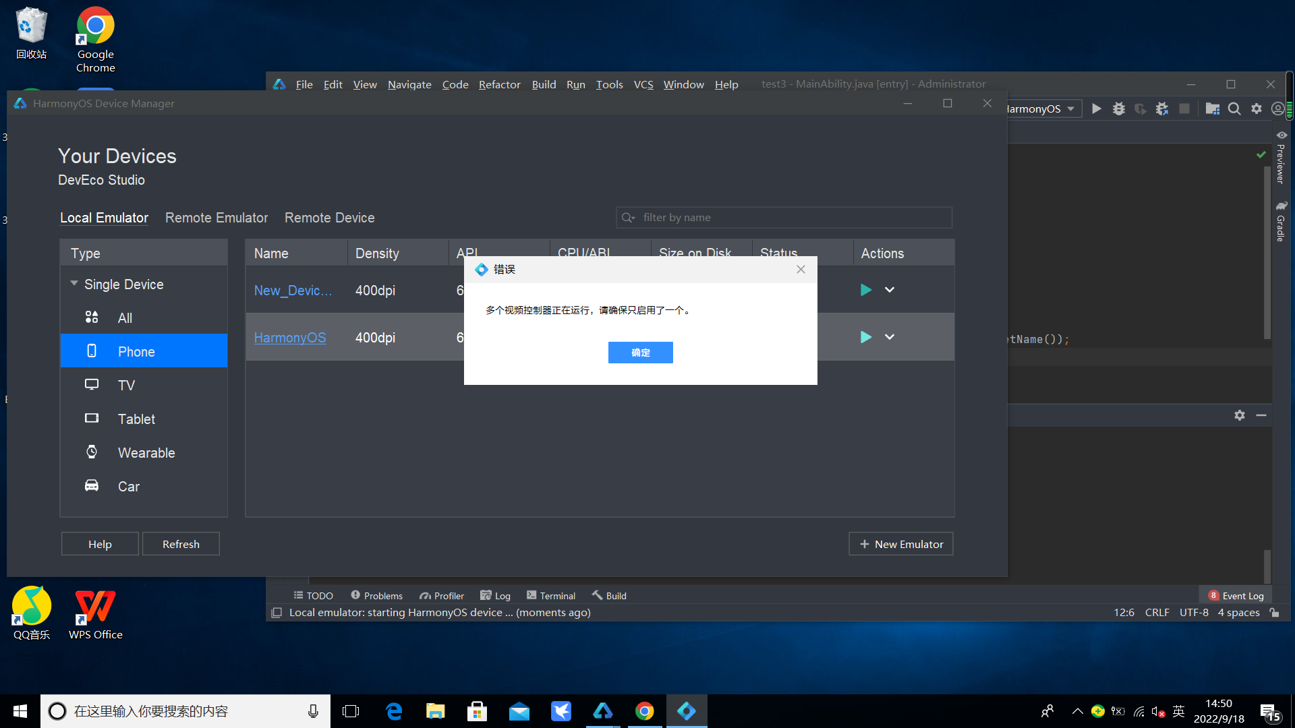This screenshot has width=1295, height=728.
Task: Click the Search Everywhere magnifier icon
Action: [x=1234, y=109]
